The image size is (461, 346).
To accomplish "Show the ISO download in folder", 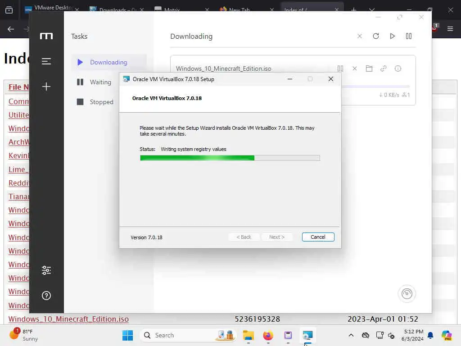I will 369,68.
